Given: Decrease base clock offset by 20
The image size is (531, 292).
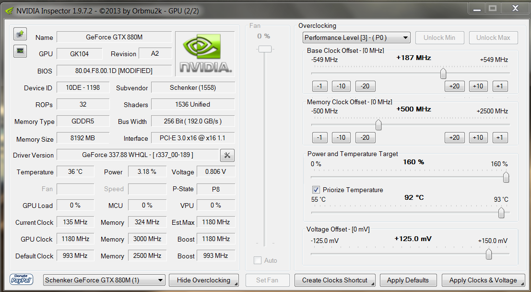Looking at the screenshot, I should (x=366, y=86).
